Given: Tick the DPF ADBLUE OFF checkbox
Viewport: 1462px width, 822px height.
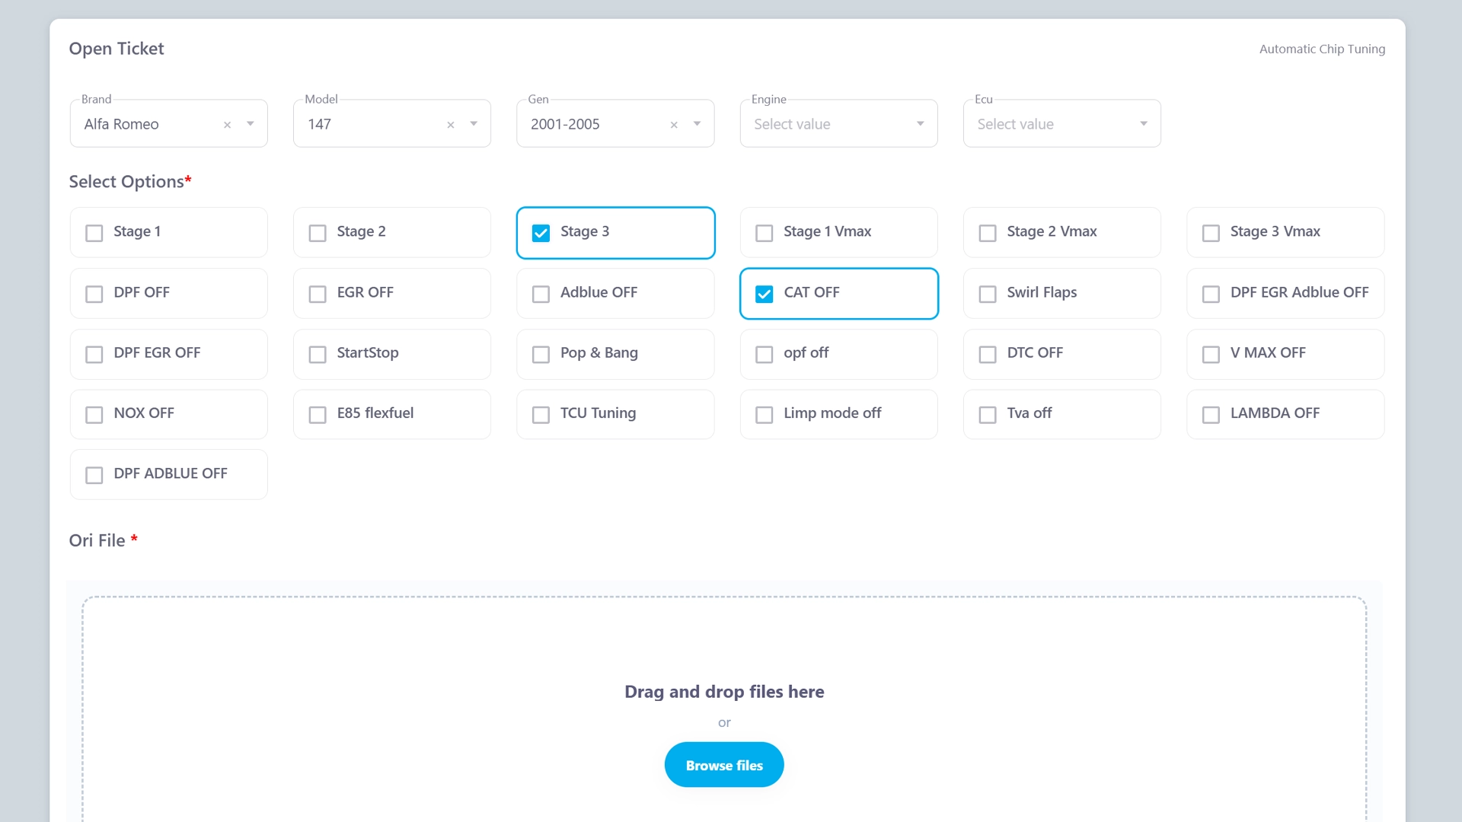Looking at the screenshot, I should click(x=94, y=476).
